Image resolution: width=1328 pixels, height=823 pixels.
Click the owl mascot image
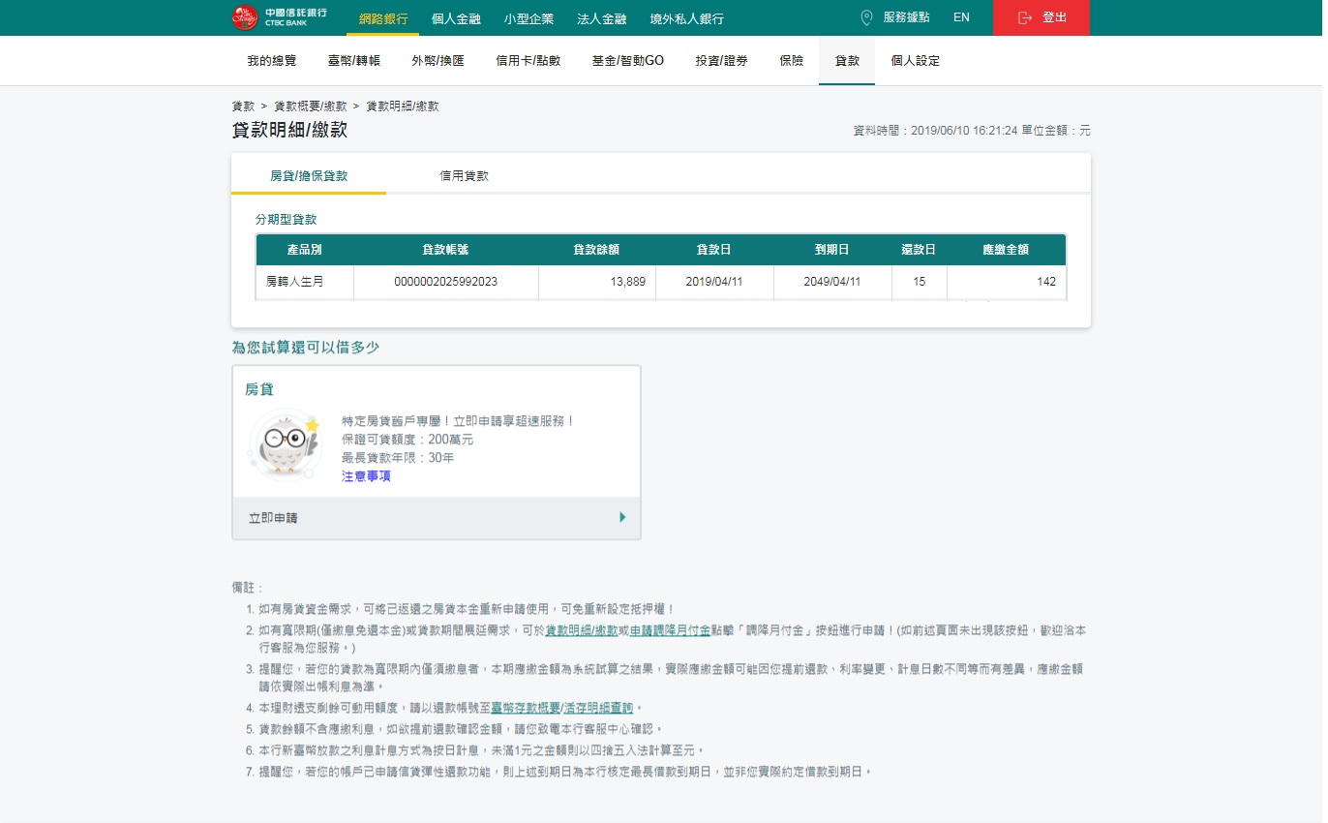(286, 446)
